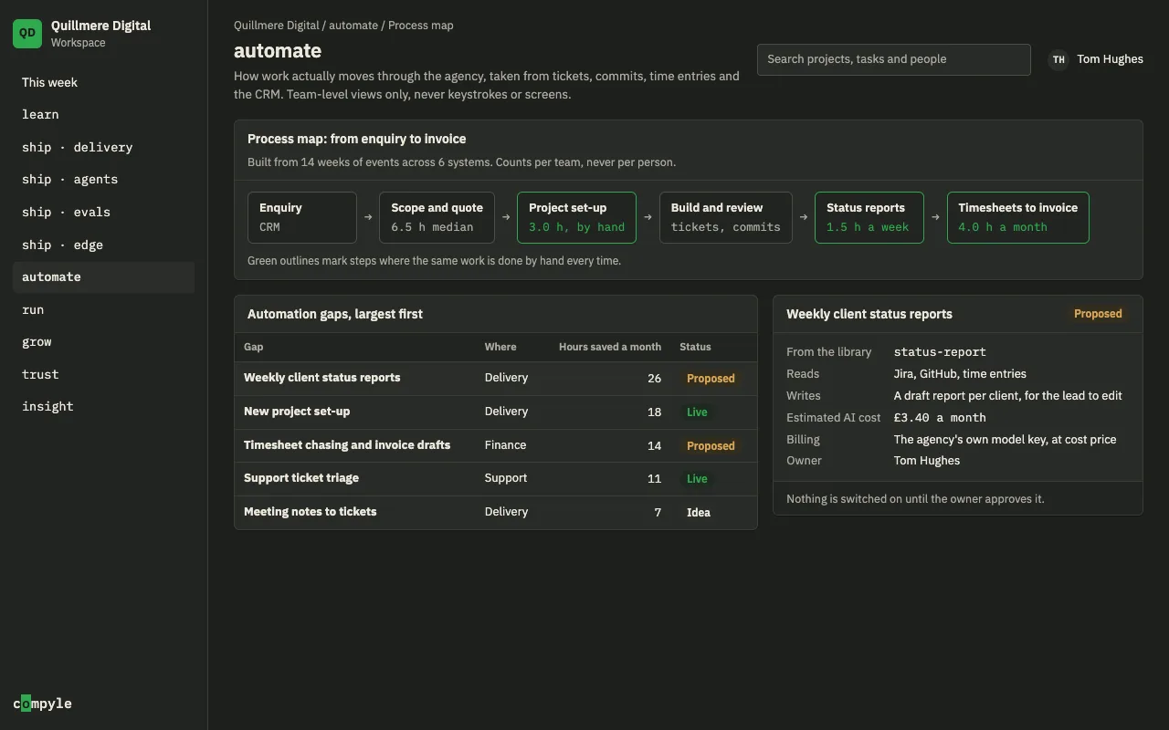Click the Tom Hughes user name in the header

click(x=1110, y=59)
